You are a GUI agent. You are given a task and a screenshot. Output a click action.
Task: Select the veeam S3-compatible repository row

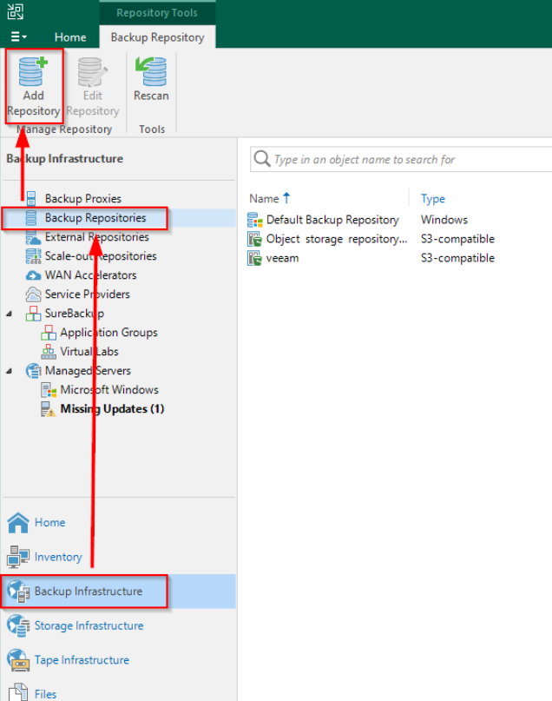282,258
